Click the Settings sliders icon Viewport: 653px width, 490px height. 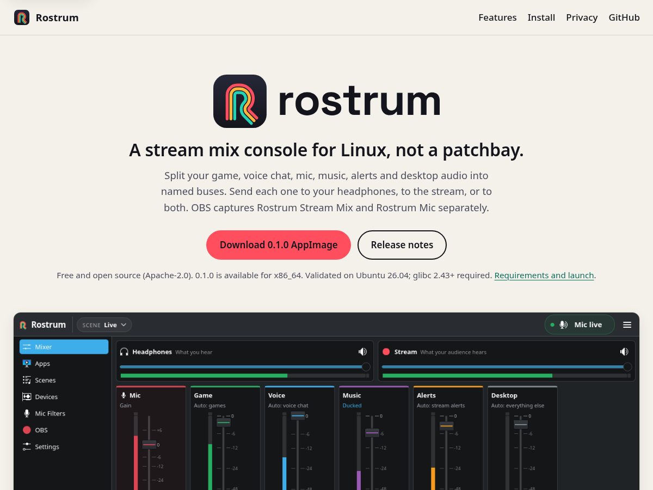pyautogui.click(x=27, y=446)
